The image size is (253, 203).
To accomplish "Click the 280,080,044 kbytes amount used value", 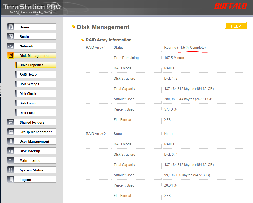I will (x=189, y=99).
